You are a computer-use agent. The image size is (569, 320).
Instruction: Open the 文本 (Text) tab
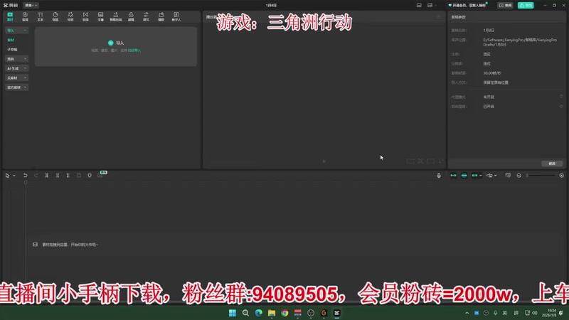[41, 16]
